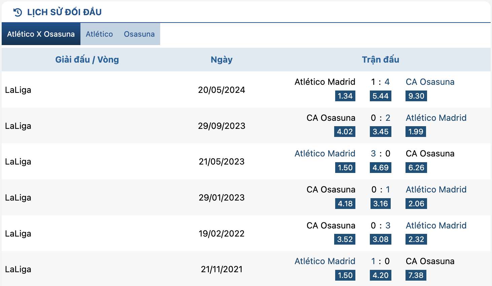Viewport: 492px width, 286px height.
Task: Click the 3.08 odds badge
Action: click(x=381, y=239)
